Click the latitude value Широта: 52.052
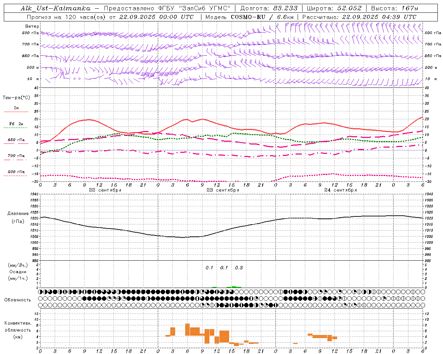This screenshot has width=443, height=354. click(x=334, y=8)
